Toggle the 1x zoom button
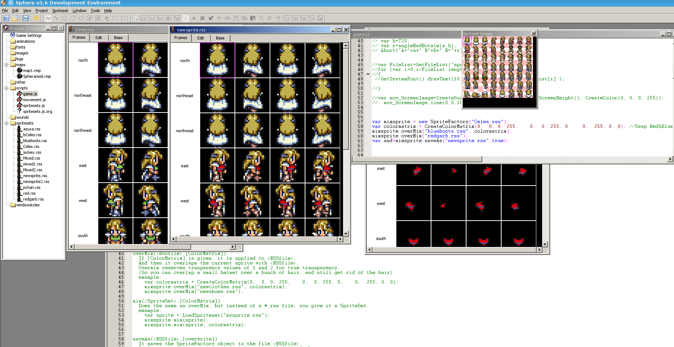 point(136,18)
